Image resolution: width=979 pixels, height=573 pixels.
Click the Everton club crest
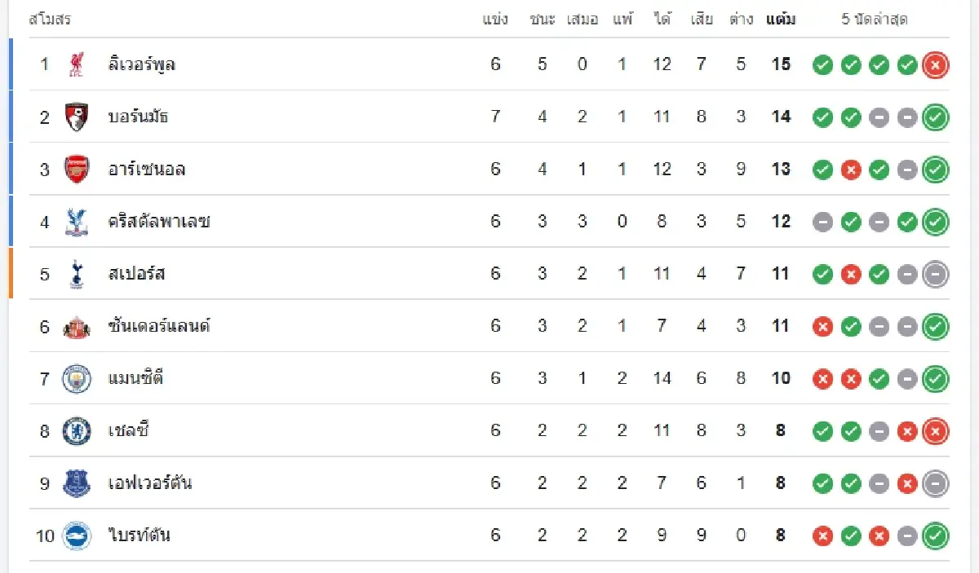pyautogui.click(x=77, y=484)
